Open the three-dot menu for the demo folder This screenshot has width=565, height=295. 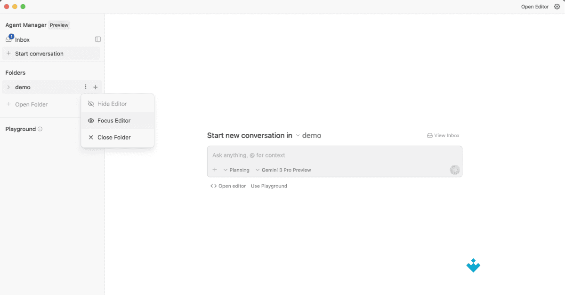pos(85,87)
